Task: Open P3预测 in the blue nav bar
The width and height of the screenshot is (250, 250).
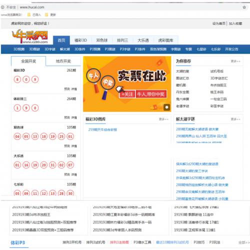Action: pos(95,49)
